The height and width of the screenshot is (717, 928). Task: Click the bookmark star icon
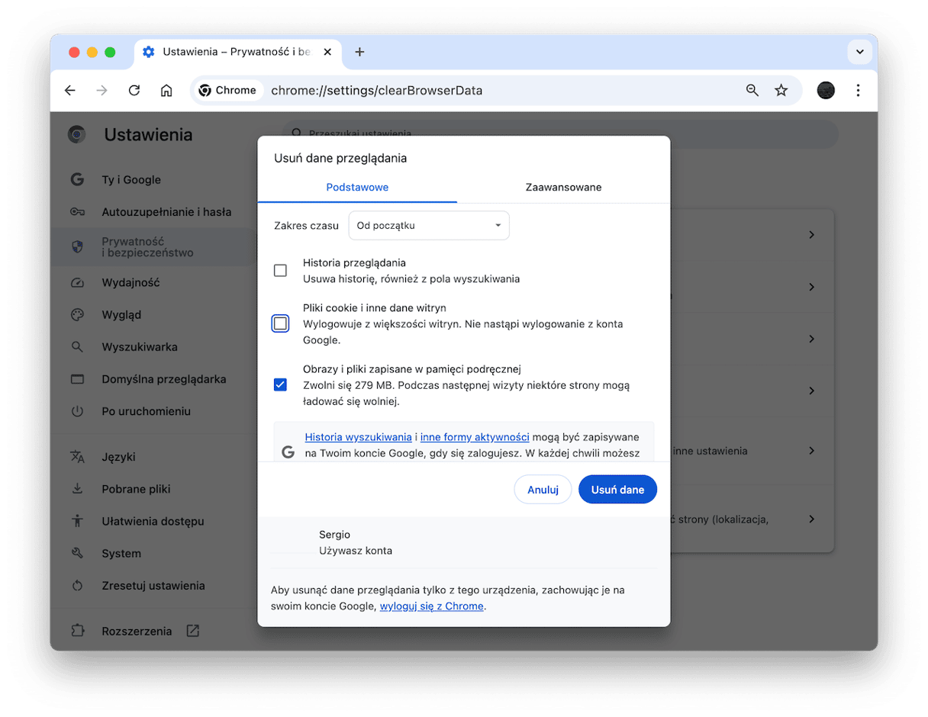click(781, 90)
